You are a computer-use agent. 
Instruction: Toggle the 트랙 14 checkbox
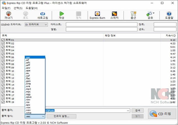tap(3, 85)
